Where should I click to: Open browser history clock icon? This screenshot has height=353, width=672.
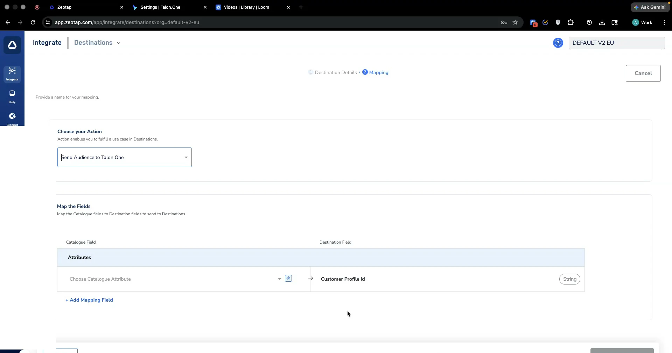589,22
